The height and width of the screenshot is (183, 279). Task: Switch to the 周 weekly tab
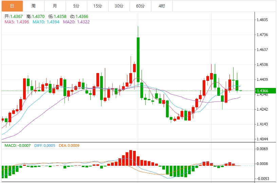coord(34,6)
